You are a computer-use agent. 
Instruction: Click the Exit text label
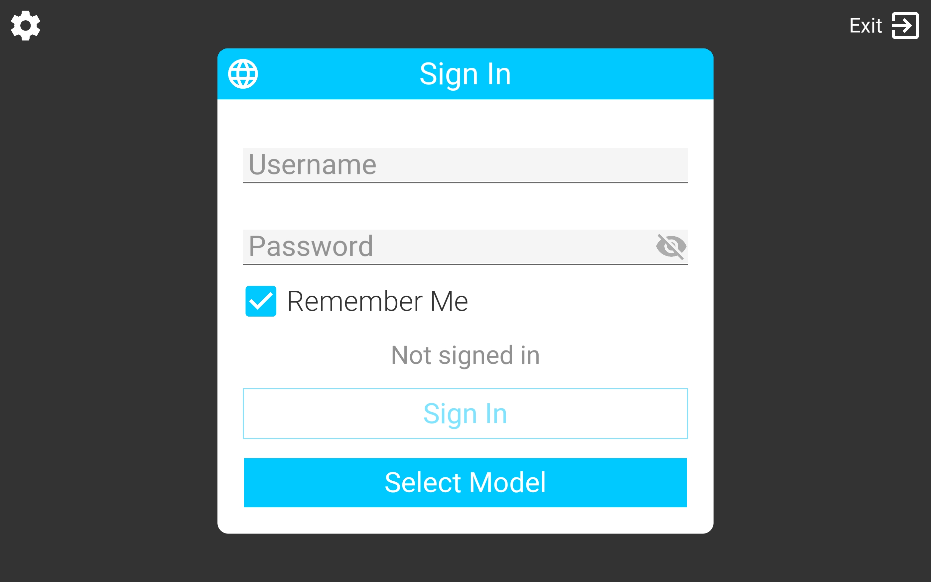[865, 26]
